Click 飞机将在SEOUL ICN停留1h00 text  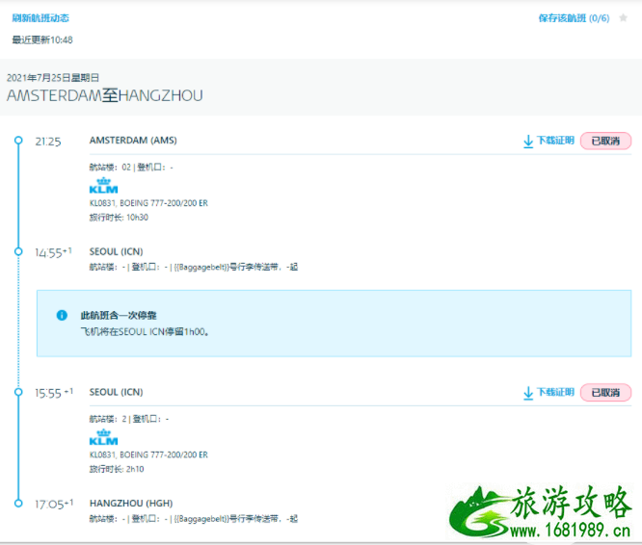145,331
